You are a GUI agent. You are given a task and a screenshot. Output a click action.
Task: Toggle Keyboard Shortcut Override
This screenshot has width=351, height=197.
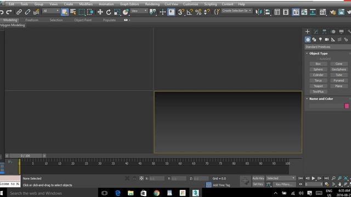tap(171, 12)
